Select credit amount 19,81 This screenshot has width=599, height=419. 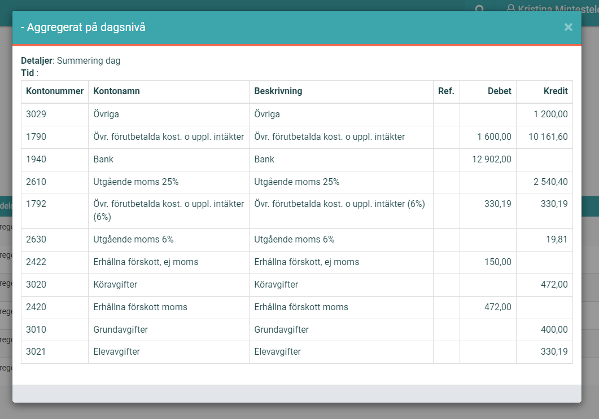click(557, 239)
